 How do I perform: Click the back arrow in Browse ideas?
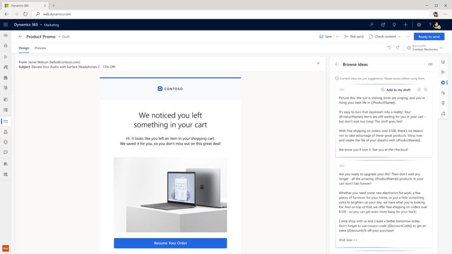337,64
